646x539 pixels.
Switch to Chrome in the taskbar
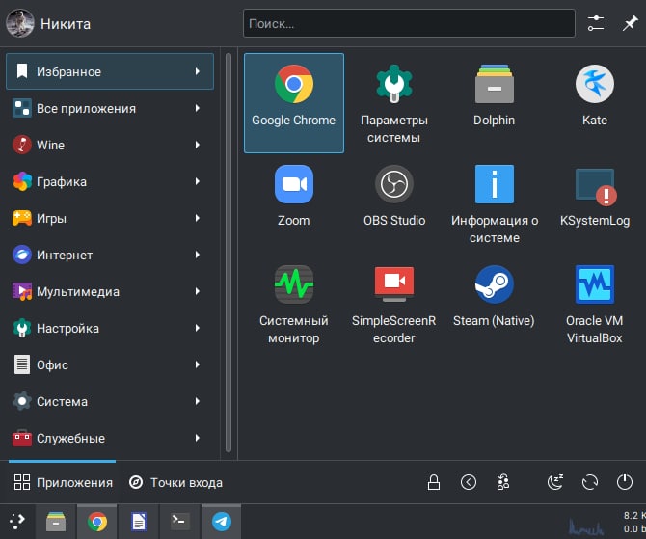click(x=97, y=522)
